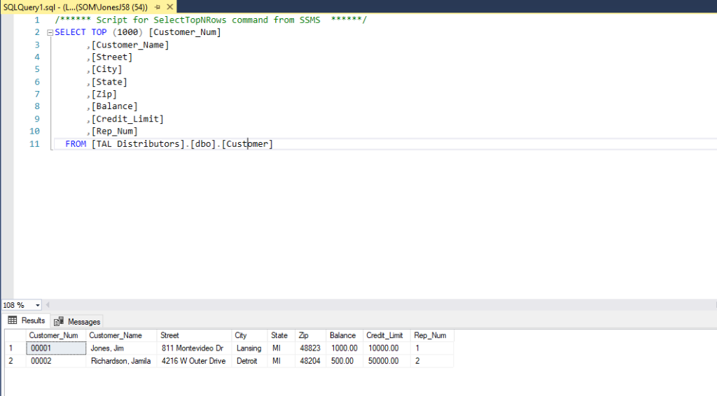This screenshot has width=717, height=396.
Task: Click the State column header
Action: click(281, 335)
